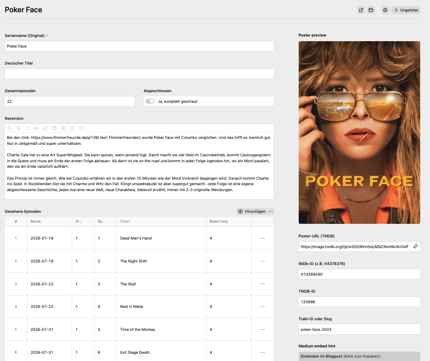Edit the TMDB-ID field 120998

click(x=359, y=302)
